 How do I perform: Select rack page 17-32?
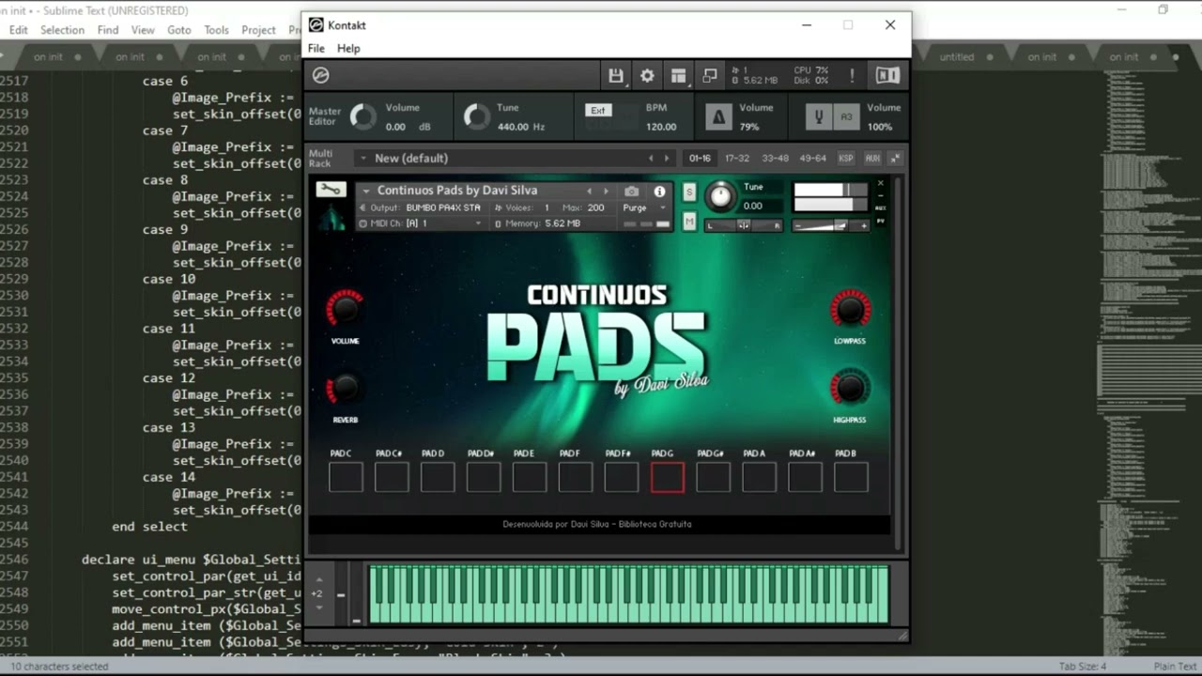pyautogui.click(x=737, y=159)
